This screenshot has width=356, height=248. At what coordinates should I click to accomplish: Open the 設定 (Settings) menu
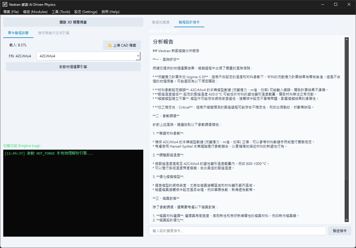tap(86, 12)
